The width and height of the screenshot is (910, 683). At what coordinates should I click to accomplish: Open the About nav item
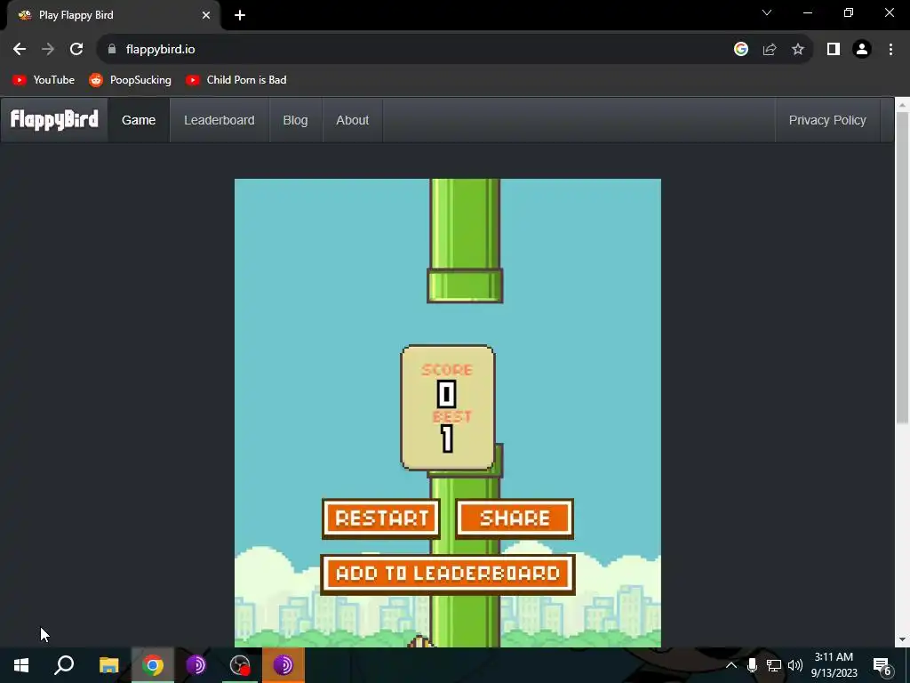[352, 120]
